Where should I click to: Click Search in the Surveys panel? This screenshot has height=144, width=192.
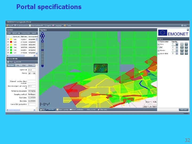click(34, 33)
